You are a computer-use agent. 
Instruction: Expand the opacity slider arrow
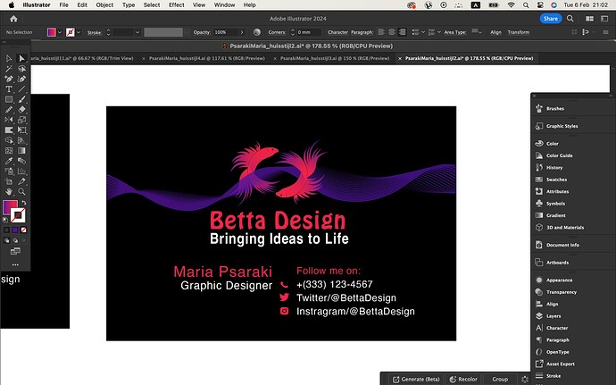[x=242, y=32]
